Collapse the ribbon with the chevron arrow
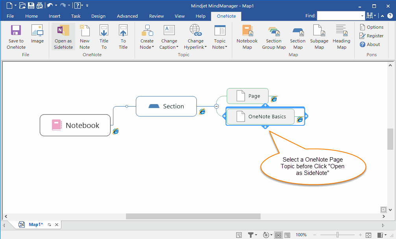 click(382, 16)
